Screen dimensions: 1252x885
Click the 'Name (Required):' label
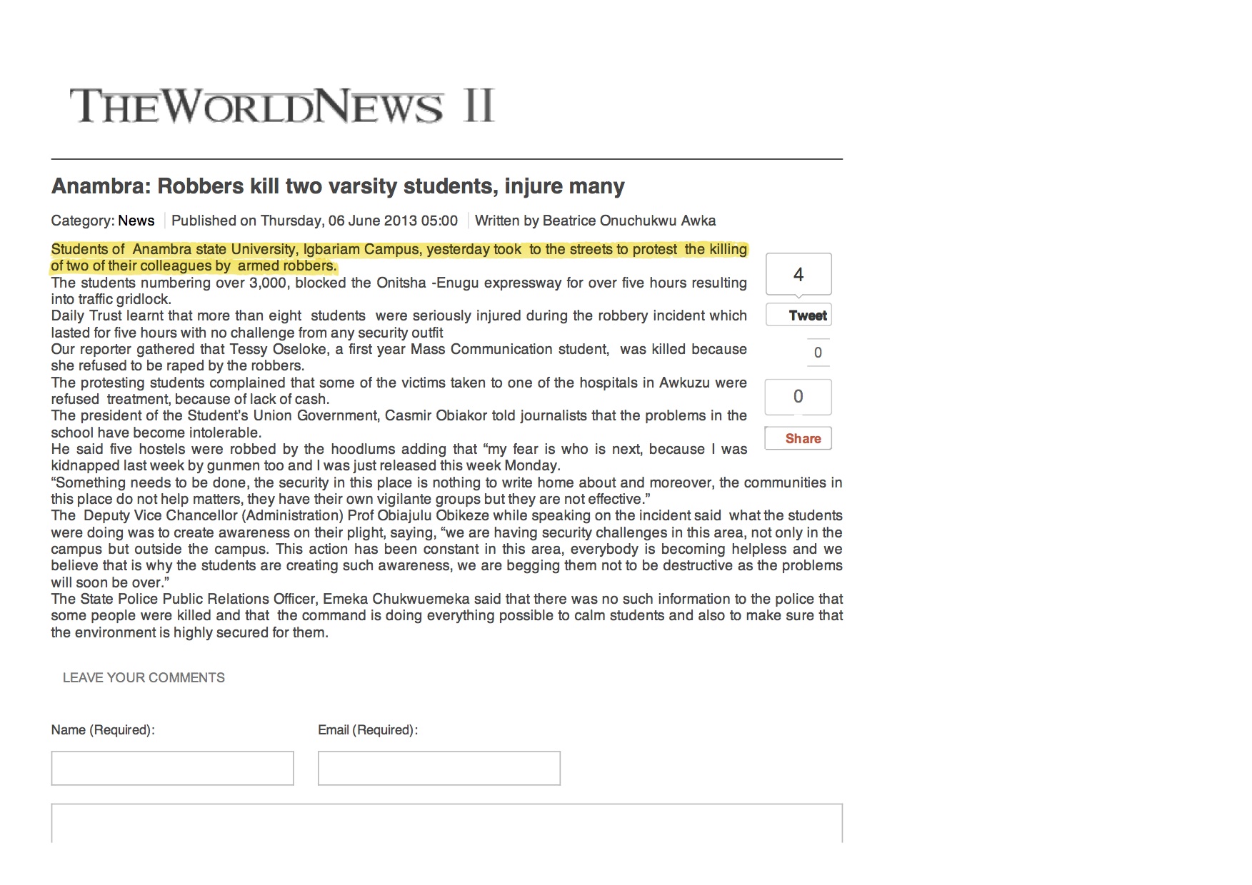coord(103,730)
